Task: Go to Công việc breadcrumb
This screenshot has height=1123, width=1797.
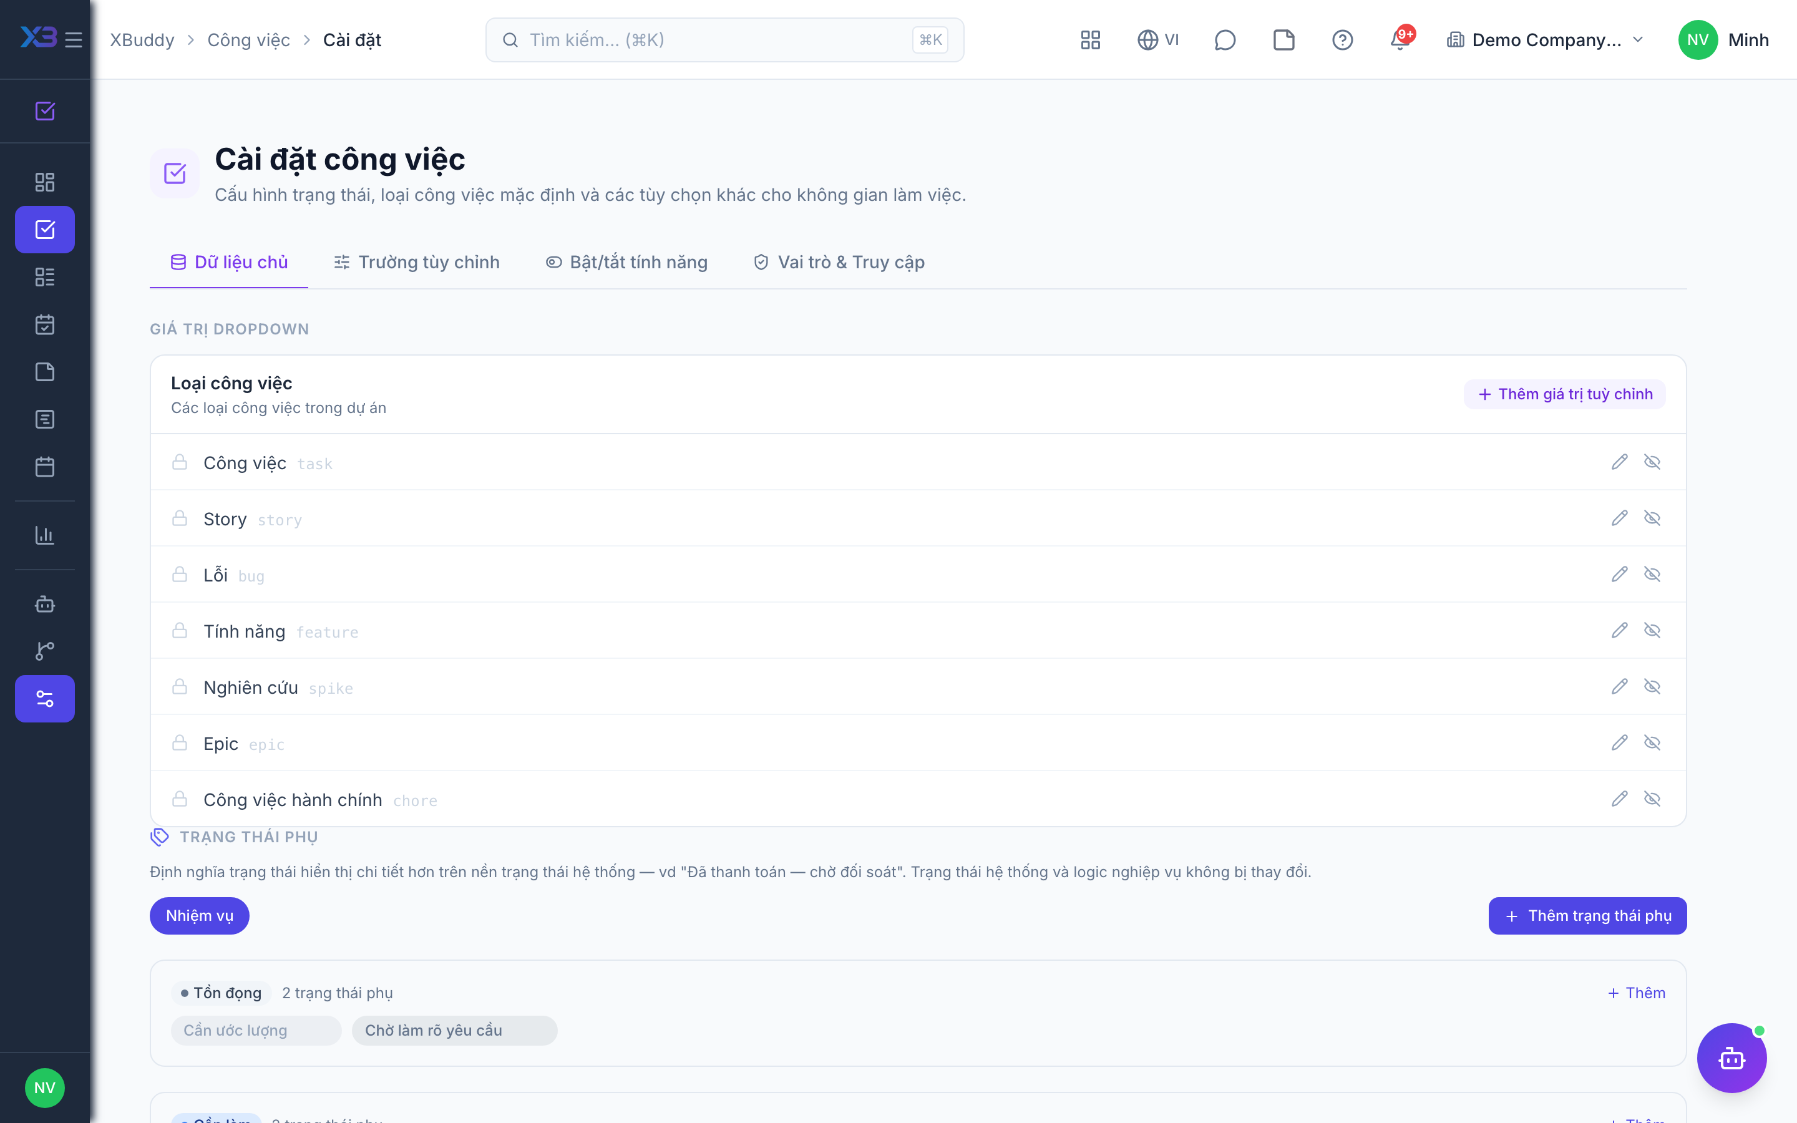Action: [x=249, y=39]
